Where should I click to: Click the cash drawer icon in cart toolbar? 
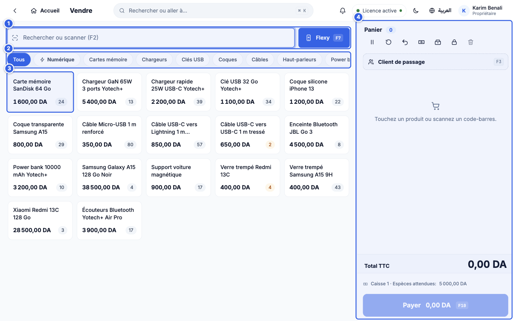tap(438, 42)
